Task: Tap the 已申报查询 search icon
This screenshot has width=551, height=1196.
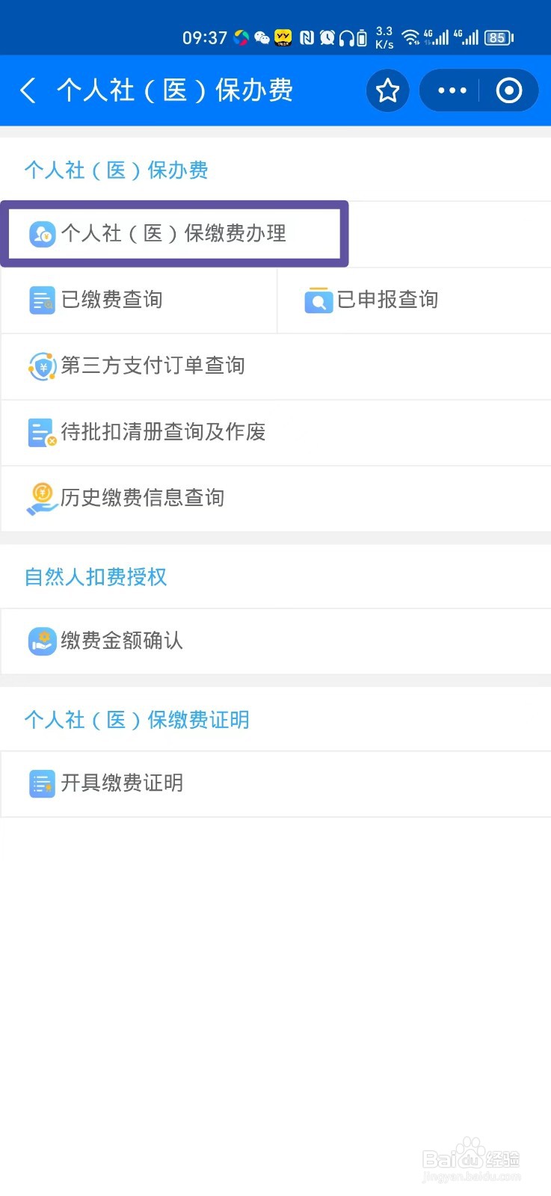Action: (x=318, y=300)
